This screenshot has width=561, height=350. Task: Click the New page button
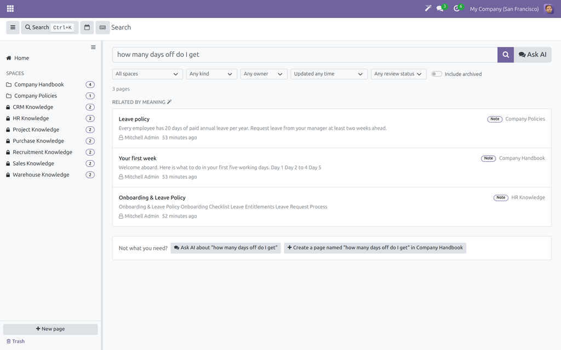50,329
